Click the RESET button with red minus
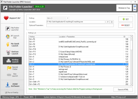Screen dimensions: 138x99 [x=125, y=25]
